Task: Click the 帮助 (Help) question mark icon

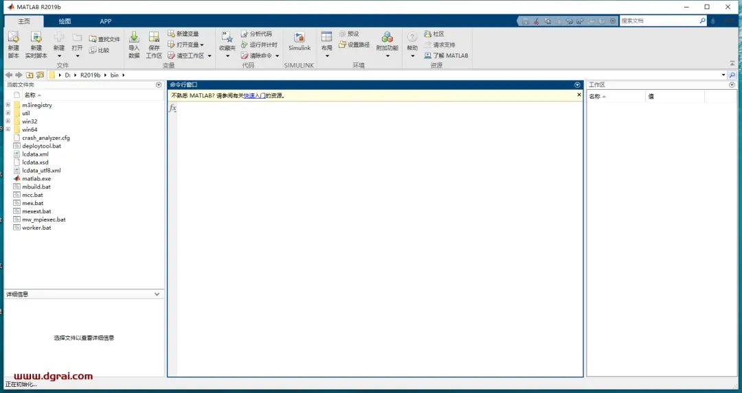Action: click(x=412, y=37)
